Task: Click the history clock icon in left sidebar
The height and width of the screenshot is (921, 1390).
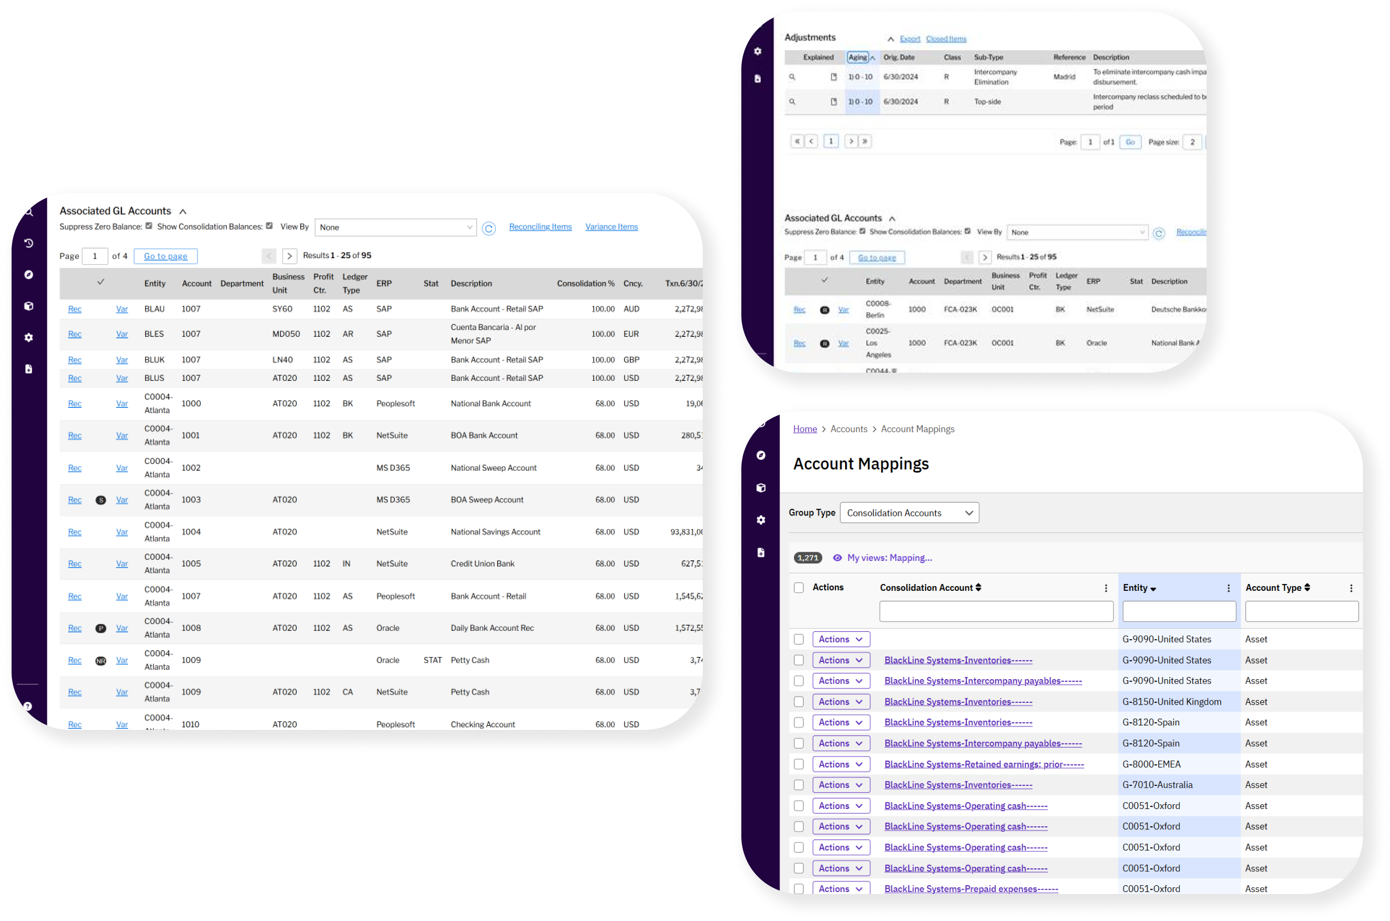Action: click(x=29, y=243)
